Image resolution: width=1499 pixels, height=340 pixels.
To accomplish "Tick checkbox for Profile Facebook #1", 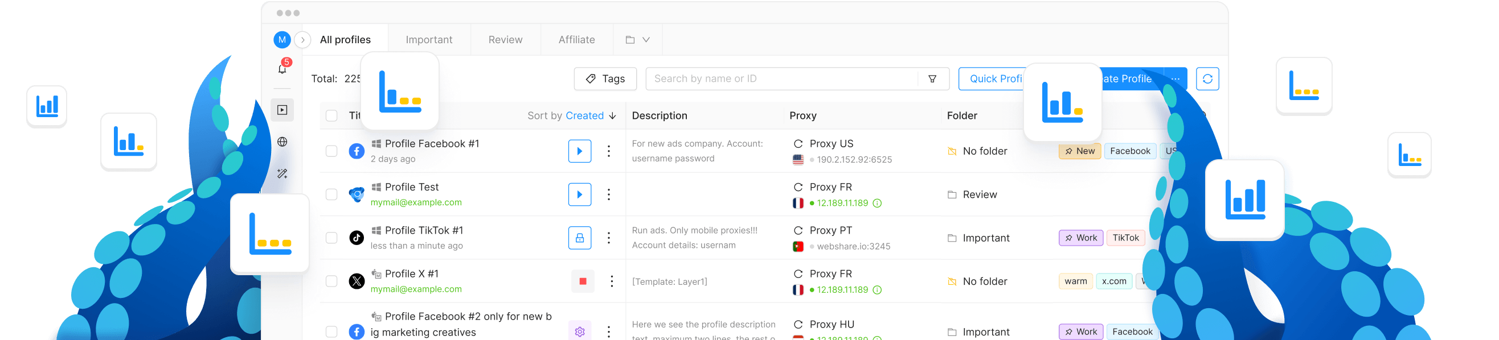I will coord(331,151).
